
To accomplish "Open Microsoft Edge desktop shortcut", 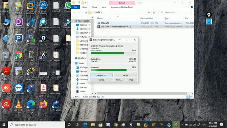I will coord(31,107).
